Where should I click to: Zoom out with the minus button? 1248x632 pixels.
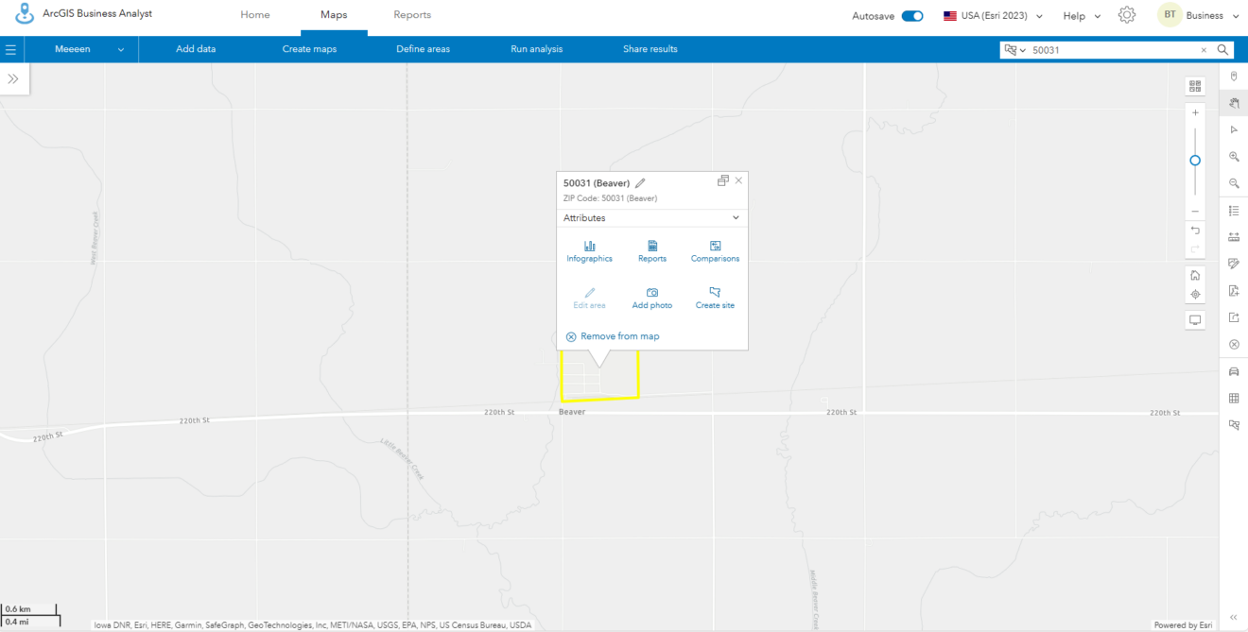[1195, 211]
